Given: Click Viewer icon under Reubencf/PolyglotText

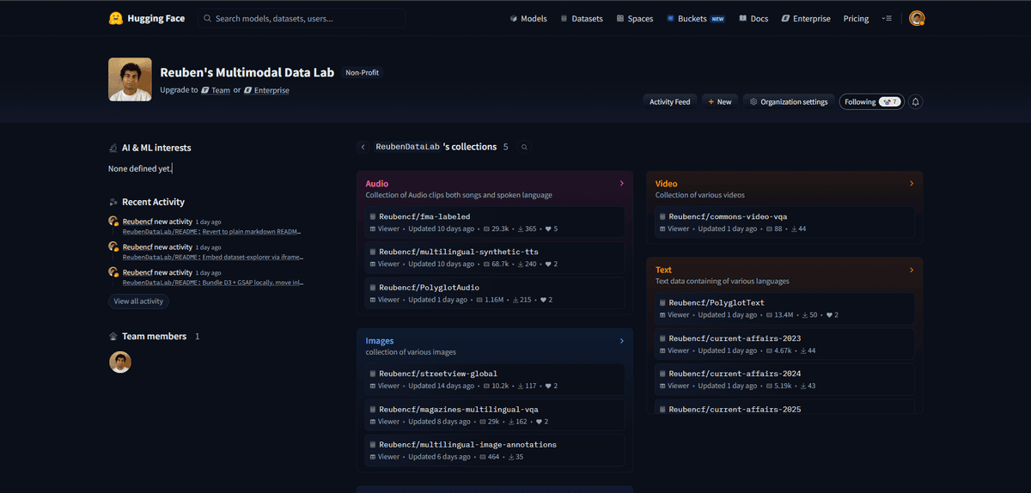Looking at the screenshot, I should [x=662, y=315].
